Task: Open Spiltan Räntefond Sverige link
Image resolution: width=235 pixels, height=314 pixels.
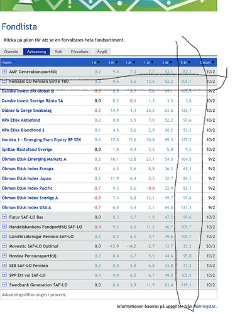Action: 27,149
